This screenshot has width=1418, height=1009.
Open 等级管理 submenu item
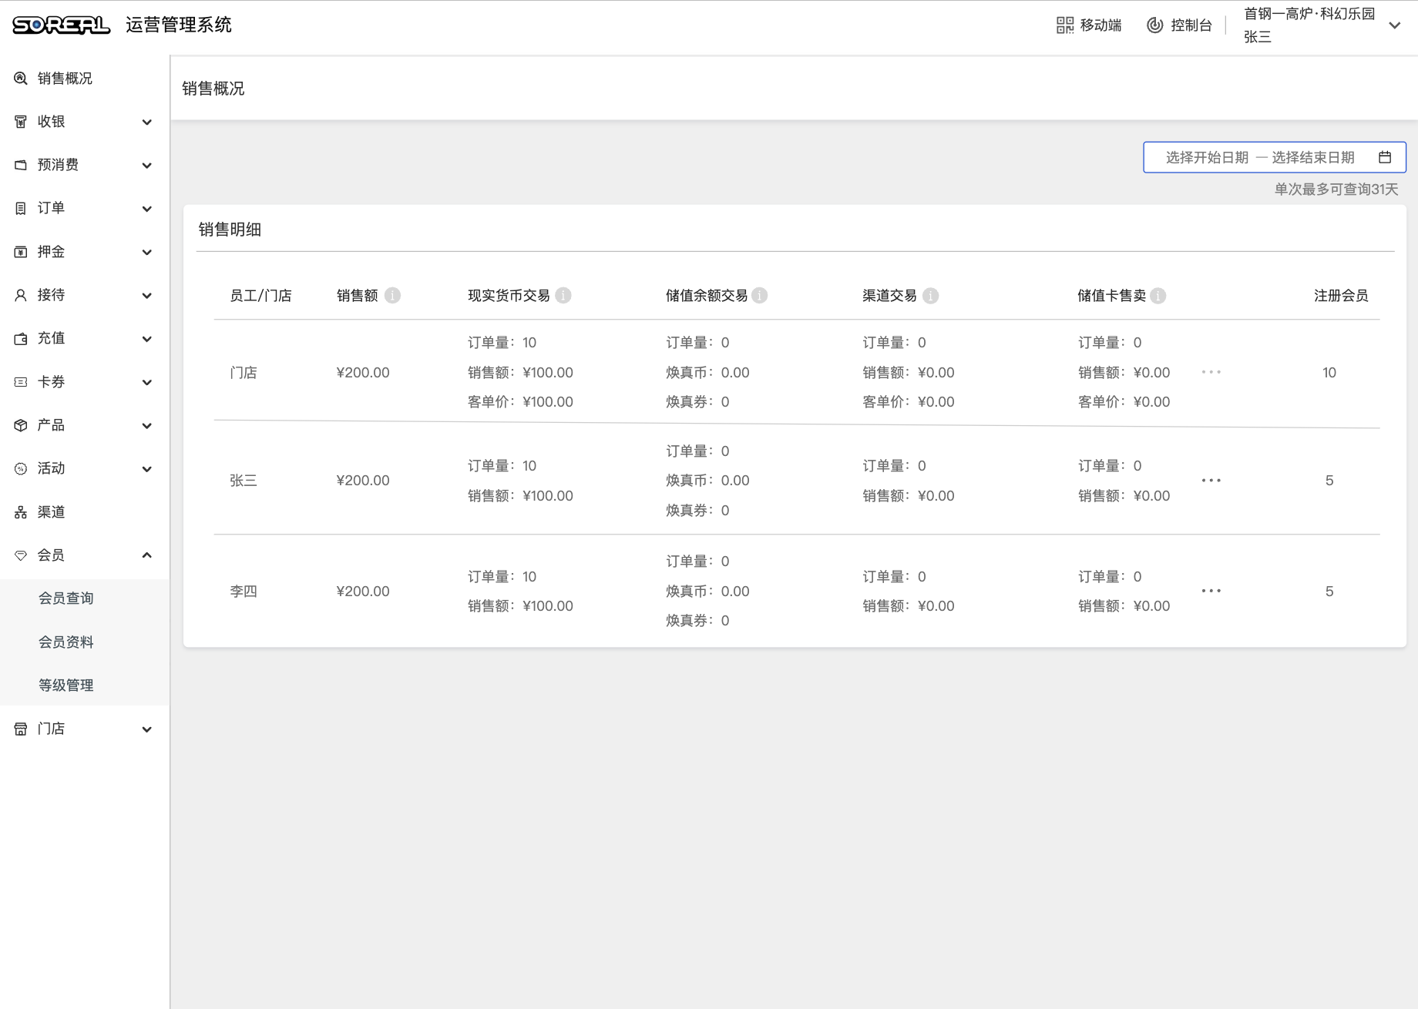tap(66, 686)
